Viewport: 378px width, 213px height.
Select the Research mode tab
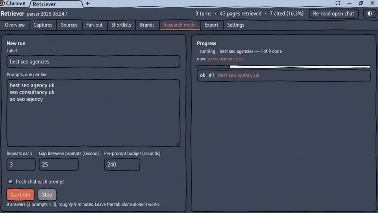click(x=180, y=25)
